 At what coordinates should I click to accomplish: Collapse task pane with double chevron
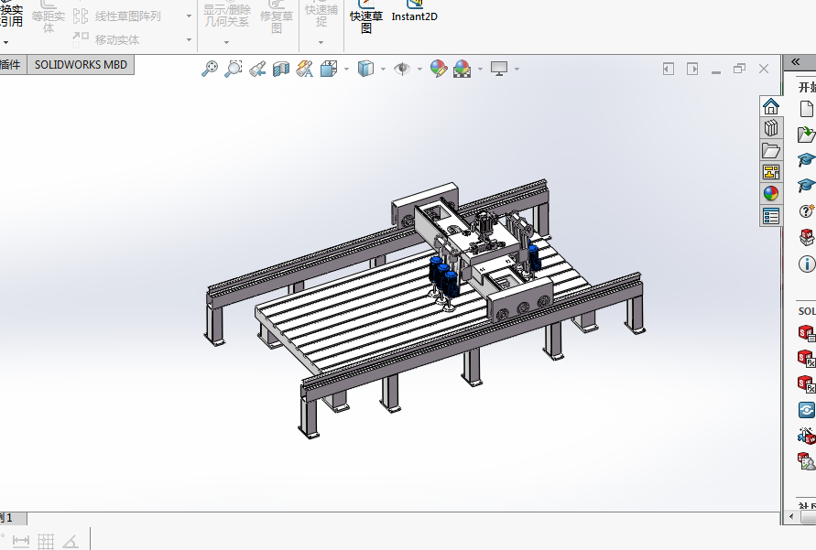tap(795, 62)
